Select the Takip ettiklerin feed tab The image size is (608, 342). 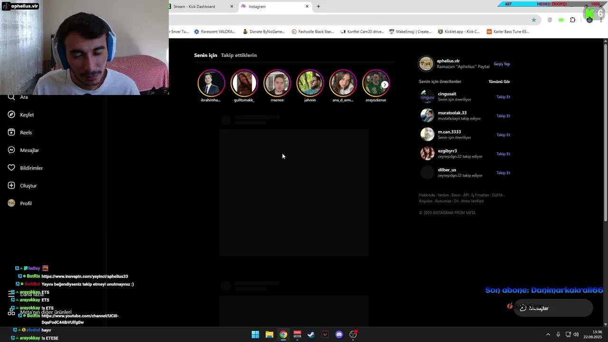coord(239,55)
